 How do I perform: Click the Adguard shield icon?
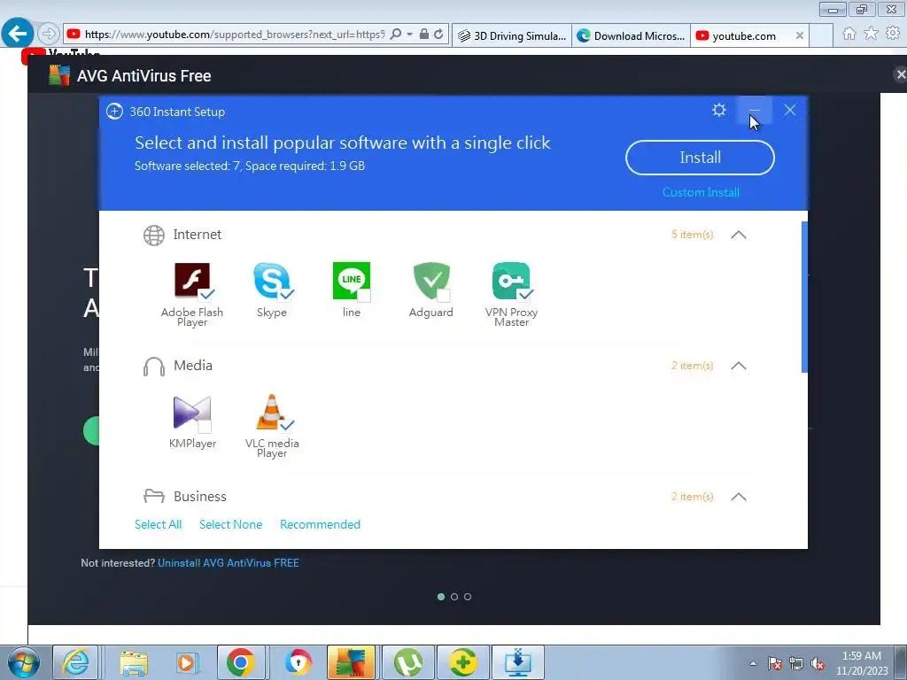point(431,281)
